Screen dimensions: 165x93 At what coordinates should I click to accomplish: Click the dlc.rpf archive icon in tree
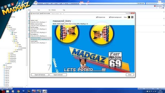click(x=11, y=31)
